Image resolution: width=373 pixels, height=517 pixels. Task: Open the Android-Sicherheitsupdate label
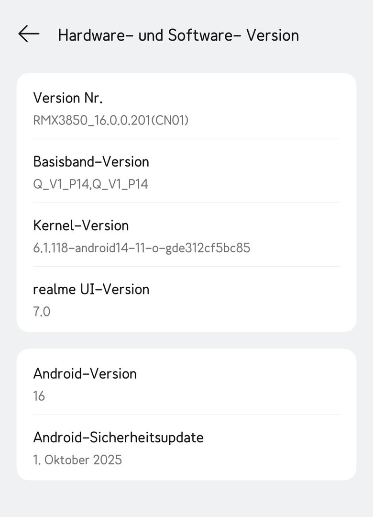(x=118, y=438)
